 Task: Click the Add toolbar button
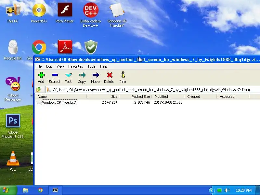pos(41,77)
